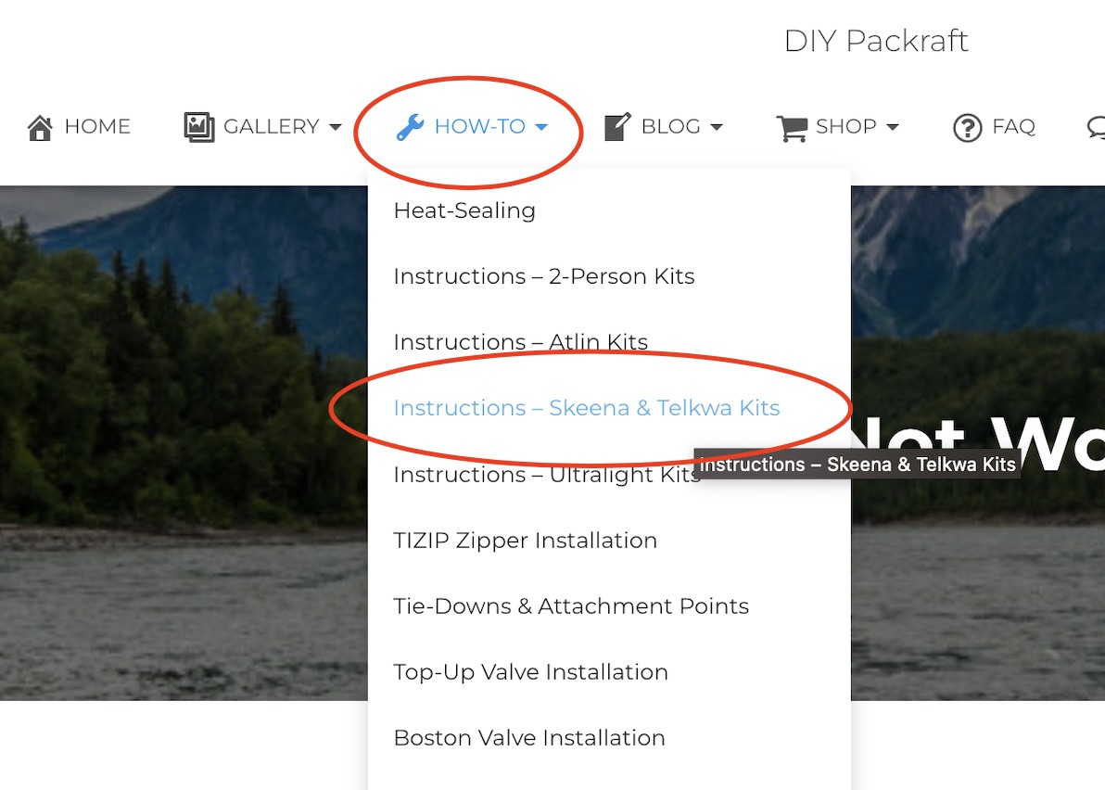Click the How-To wrench icon
Screen dimensions: 1105x790
410,127
